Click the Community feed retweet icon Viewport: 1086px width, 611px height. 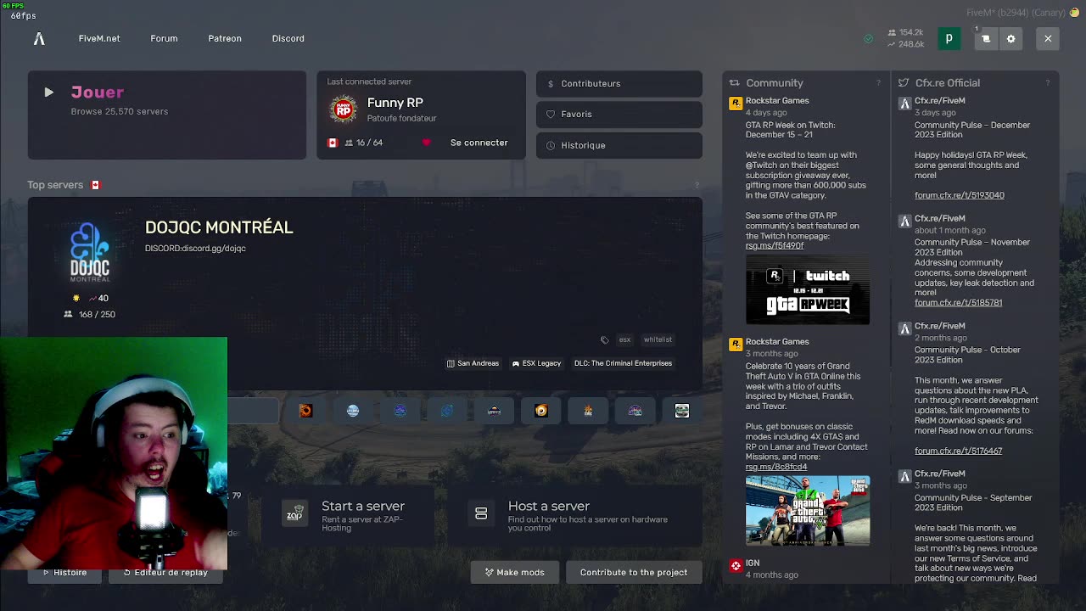[735, 83]
